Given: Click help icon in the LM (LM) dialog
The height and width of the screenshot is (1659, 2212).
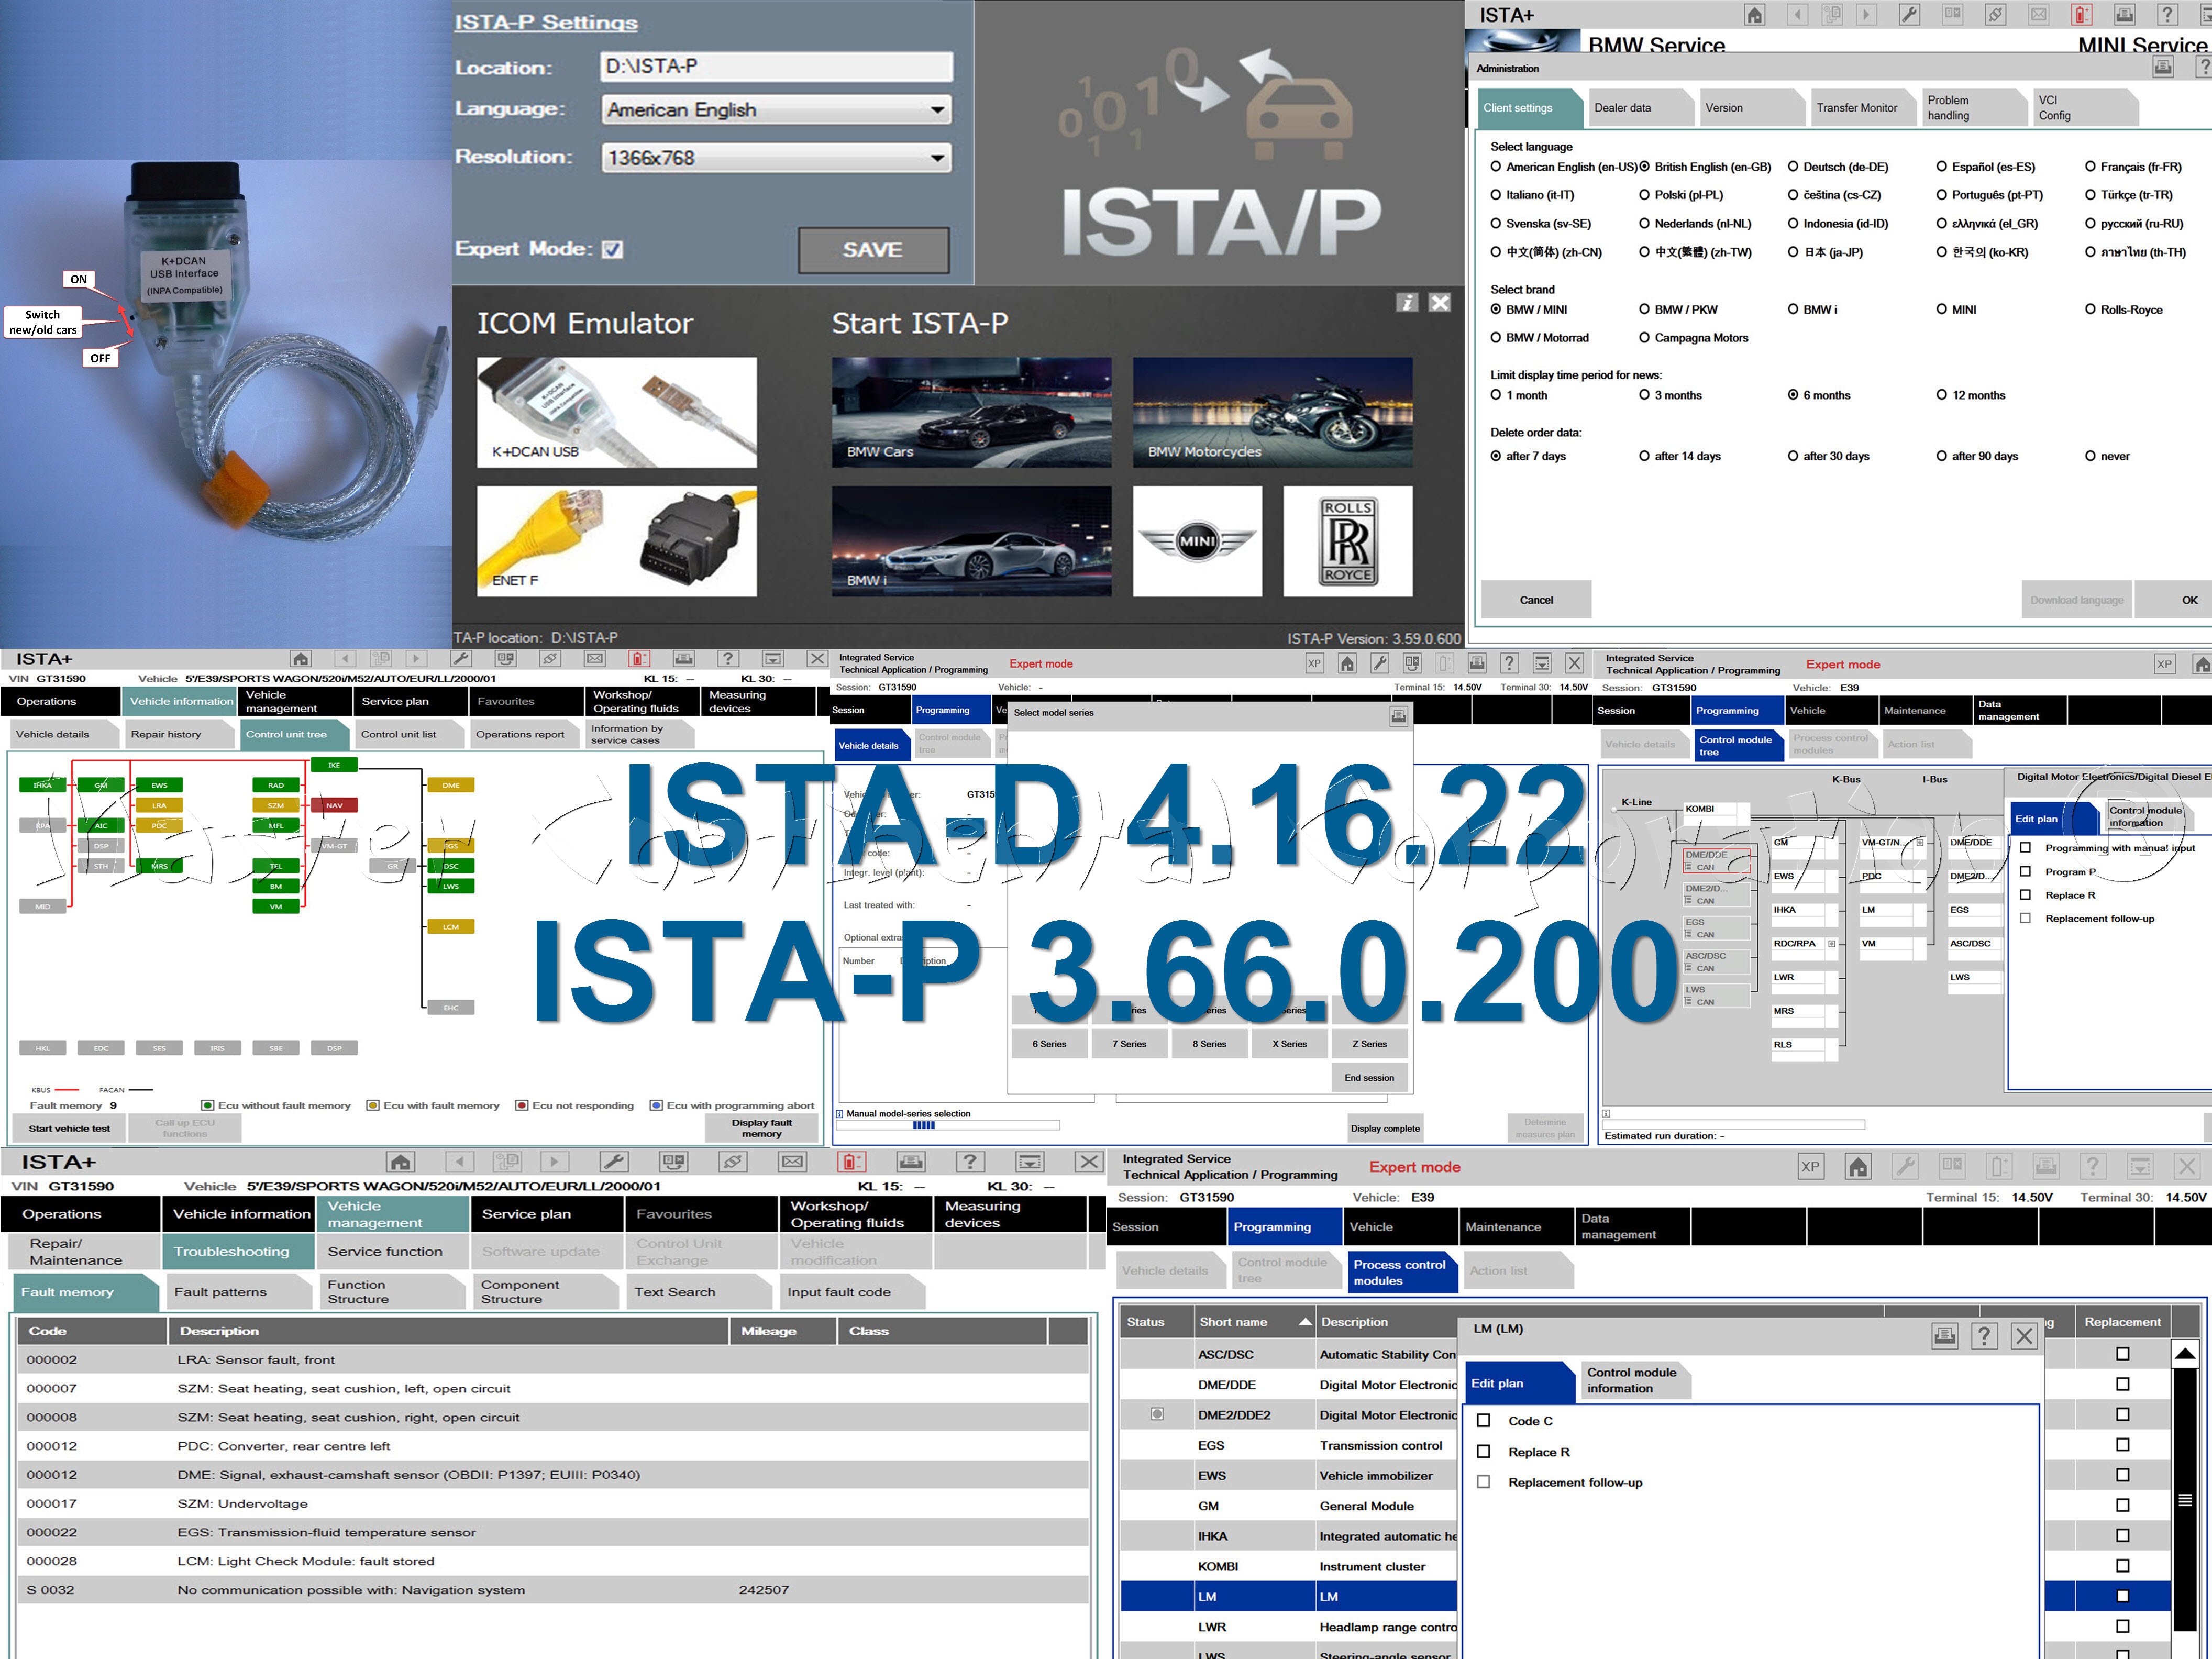Looking at the screenshot, I should pyautogui.click(x=1984, y=1336).
